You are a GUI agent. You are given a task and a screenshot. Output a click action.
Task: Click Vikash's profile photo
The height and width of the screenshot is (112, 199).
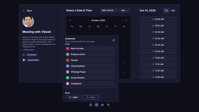pos(28,21)
